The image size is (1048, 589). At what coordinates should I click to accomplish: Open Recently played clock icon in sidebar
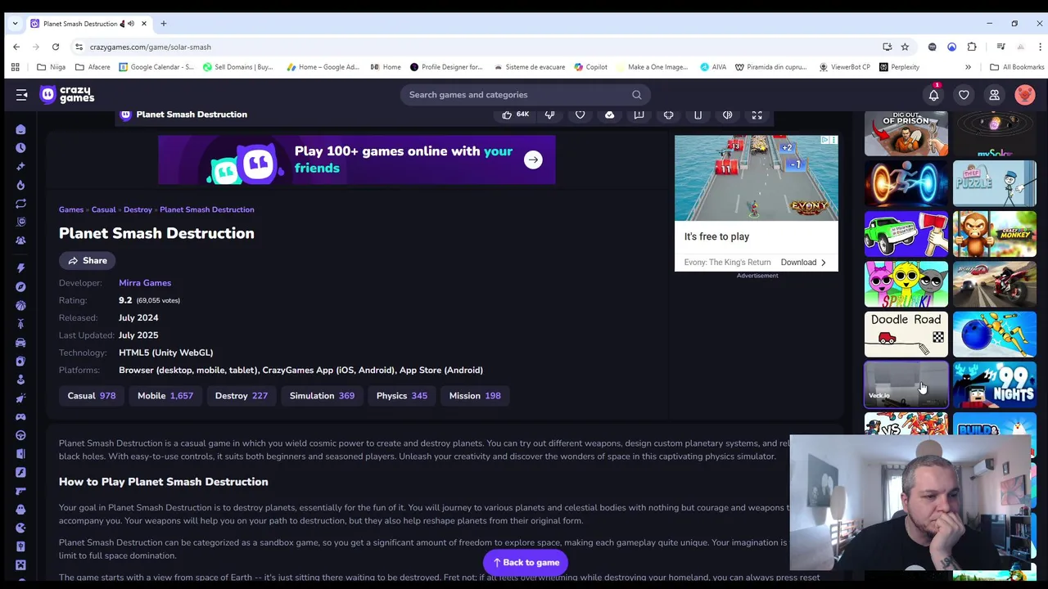point(20,148)
